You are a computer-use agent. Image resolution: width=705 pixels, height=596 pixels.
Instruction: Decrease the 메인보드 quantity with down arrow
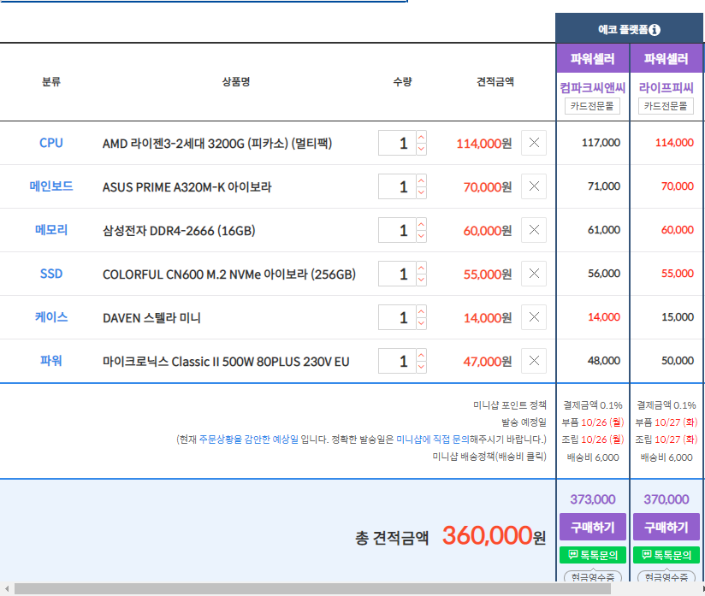tap(421, 192)
